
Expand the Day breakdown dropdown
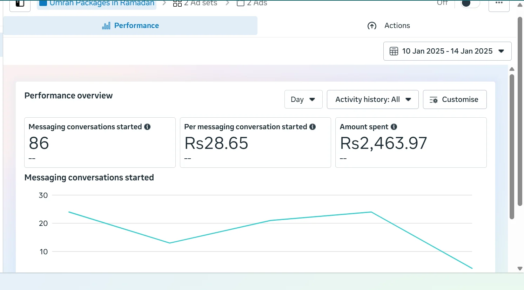click(303, 99)
